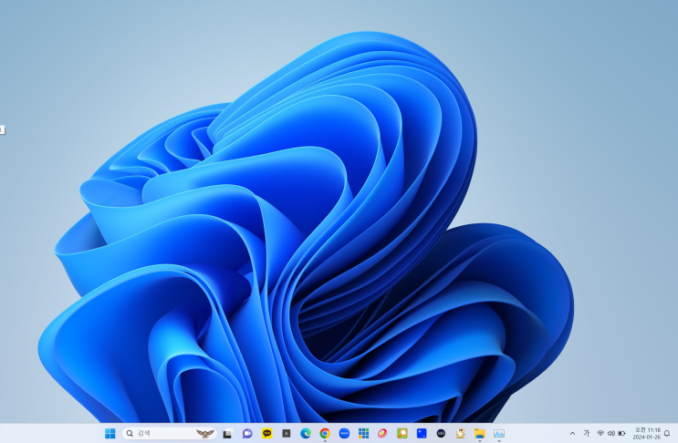The image size is (678, 443).
Task: Open the notification bell in the tray
Action: coord(667,434)
